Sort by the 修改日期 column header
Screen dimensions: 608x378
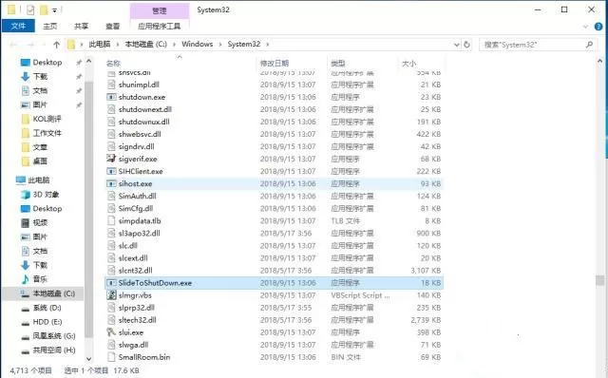275,64
